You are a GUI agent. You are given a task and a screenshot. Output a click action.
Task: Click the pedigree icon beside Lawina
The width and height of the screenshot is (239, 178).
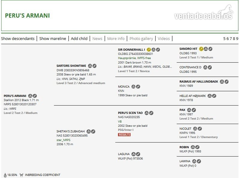coord(194,161)
